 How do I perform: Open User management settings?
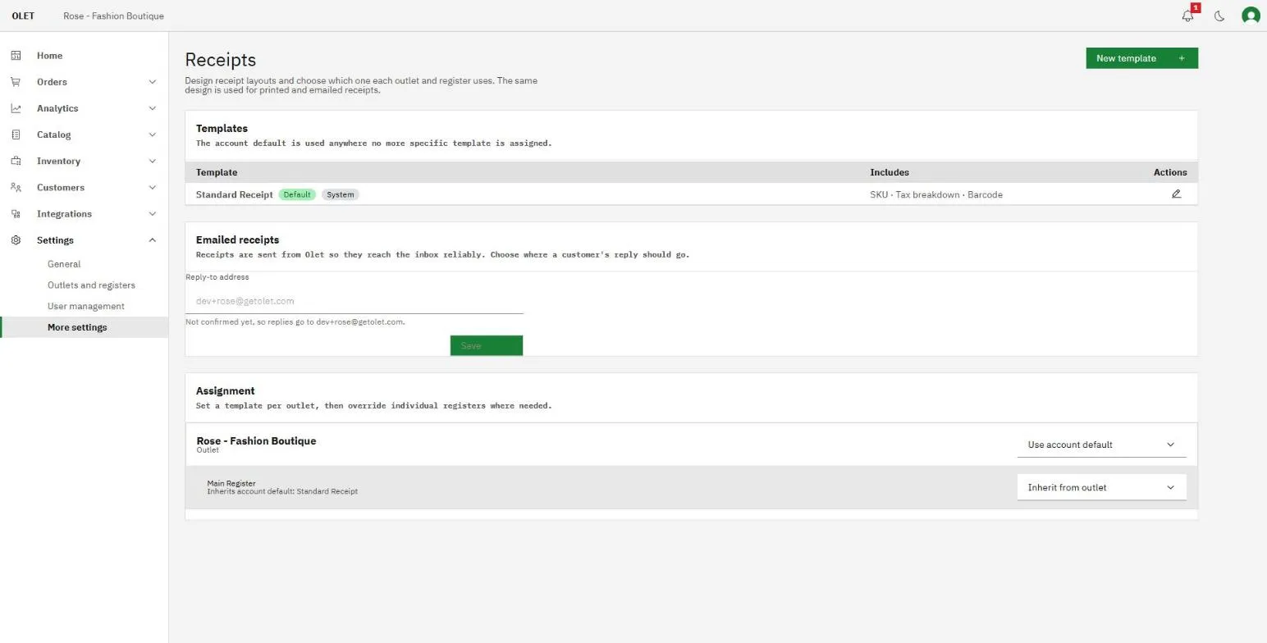point(86,306)
